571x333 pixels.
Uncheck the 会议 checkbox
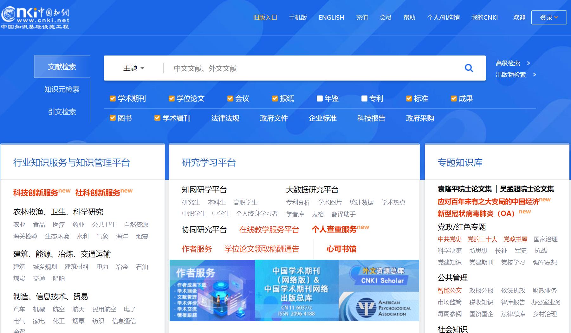[x=230, y=99]
